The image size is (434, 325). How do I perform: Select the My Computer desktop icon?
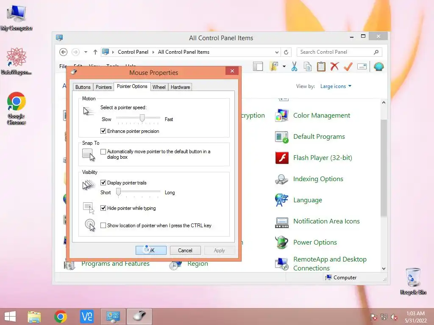click(17, 18)
